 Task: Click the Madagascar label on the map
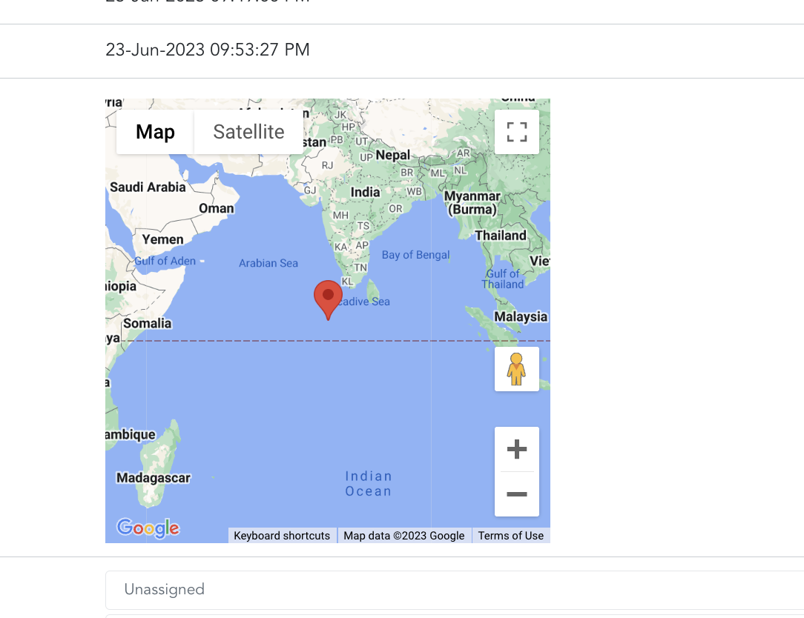[154, 478]
